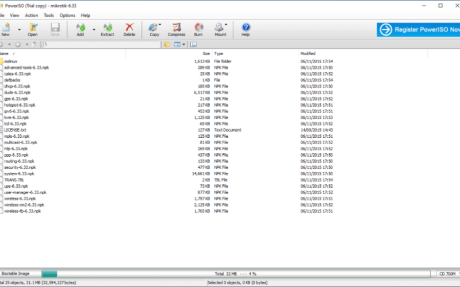Open the Options menu

coord(67,15)
